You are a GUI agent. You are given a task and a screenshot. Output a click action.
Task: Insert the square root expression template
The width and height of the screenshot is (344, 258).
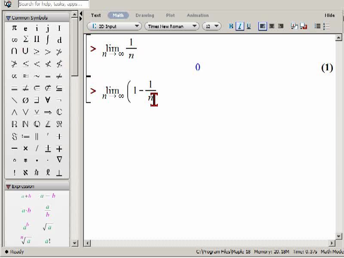point(48,227)
